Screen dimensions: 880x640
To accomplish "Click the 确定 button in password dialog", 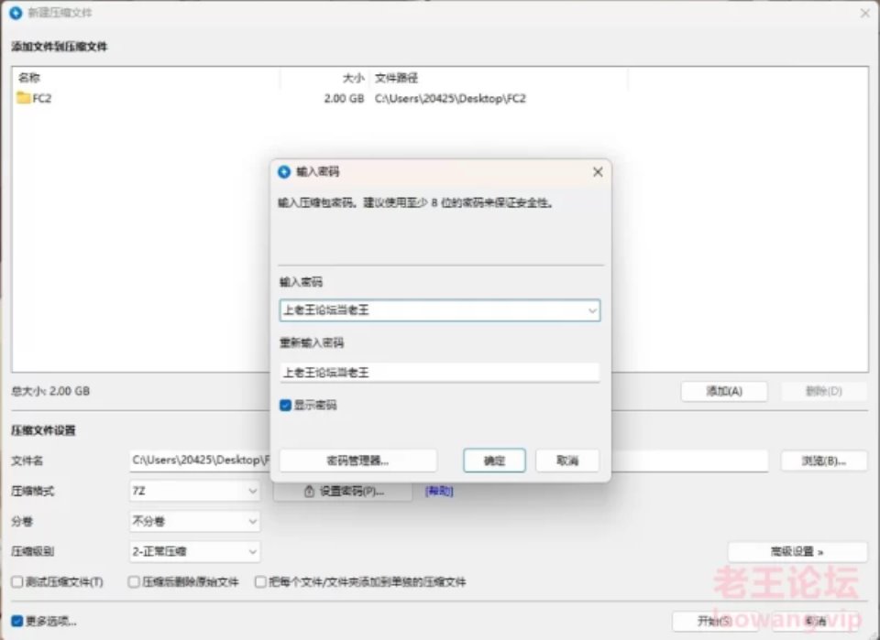I will click(494, 461).
